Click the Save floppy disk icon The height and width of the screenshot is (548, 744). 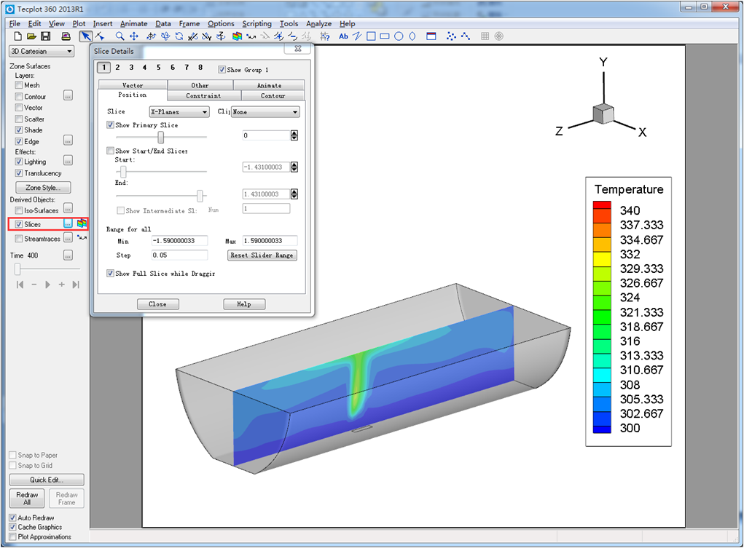pos(46,36)
